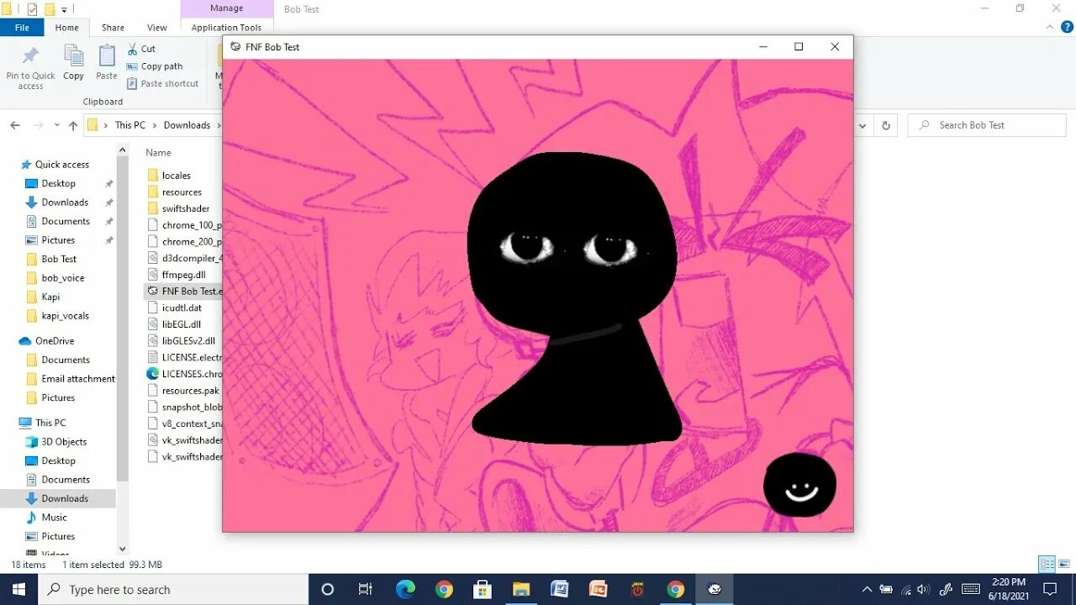Screen dimensions: 1076x605
Task: Select Desktop under Quick access
Action: (58, 183)
